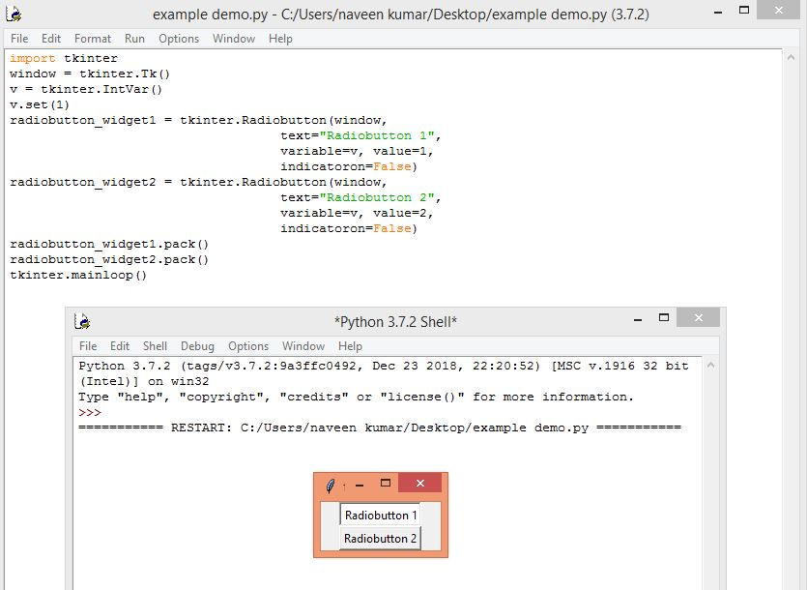Screen dimensions: 807x590
Task: Open the Run menu in the editor
Action: 134,39
